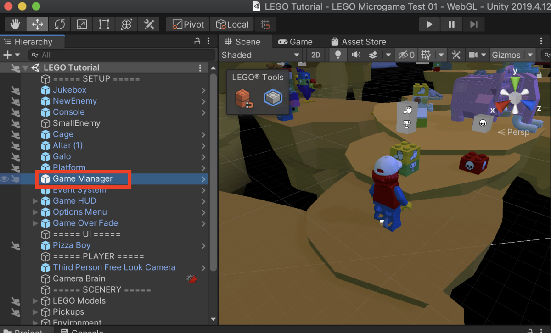This screenshot has width=551, height=333.
Task: Select the Hand tool
Action: (x=15, y=24)
